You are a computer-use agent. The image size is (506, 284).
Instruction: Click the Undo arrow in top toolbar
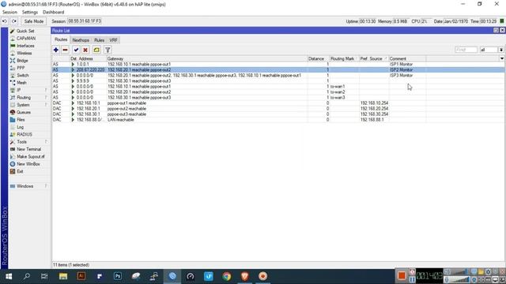click(x=5, y=21)
